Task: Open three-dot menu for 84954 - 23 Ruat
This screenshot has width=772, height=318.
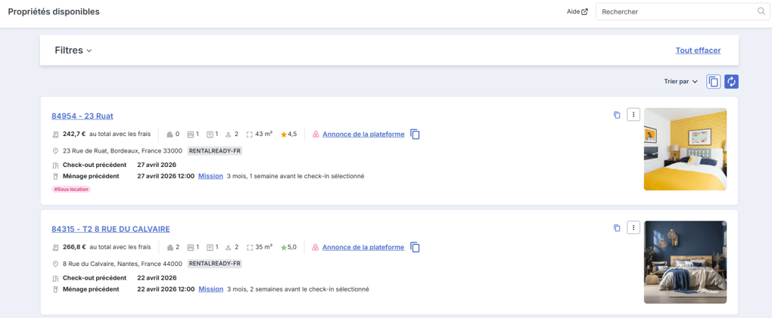Action: click(x=633, y=115)
